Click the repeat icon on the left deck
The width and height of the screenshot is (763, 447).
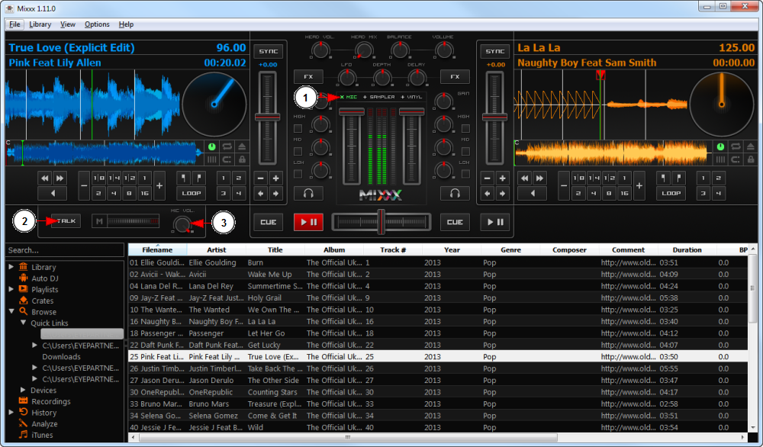[x=227, y=146]
